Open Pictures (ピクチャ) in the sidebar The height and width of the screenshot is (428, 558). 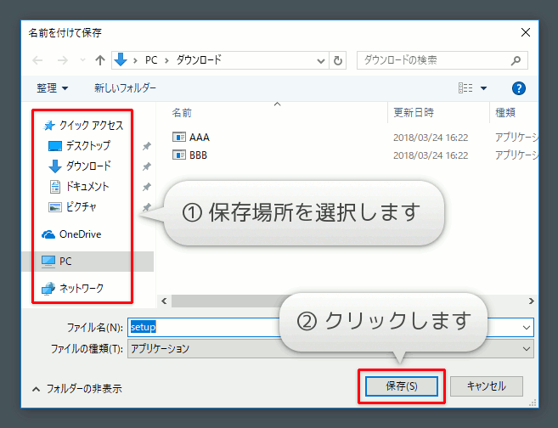pos(81,206)
